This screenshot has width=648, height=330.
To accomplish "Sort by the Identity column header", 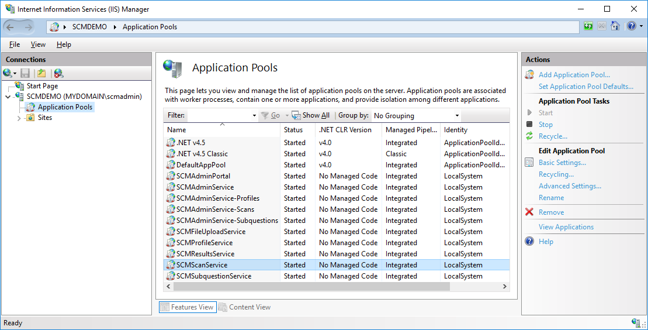I will coord(455,130).
